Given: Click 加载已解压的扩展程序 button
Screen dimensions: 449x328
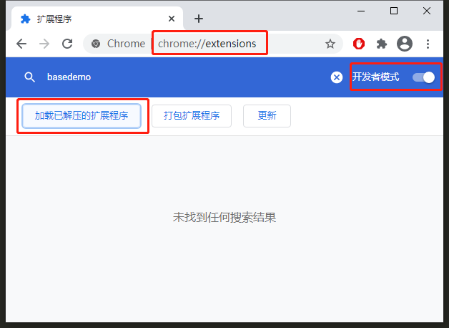Looking at the screenshot, I should (82, 116).
